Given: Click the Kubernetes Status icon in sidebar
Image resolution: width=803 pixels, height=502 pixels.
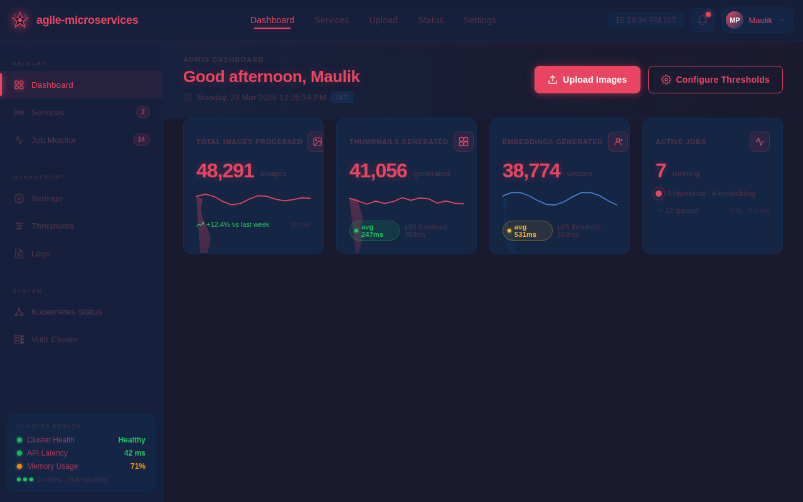Looking at the screenshot, I should point(18,311).
